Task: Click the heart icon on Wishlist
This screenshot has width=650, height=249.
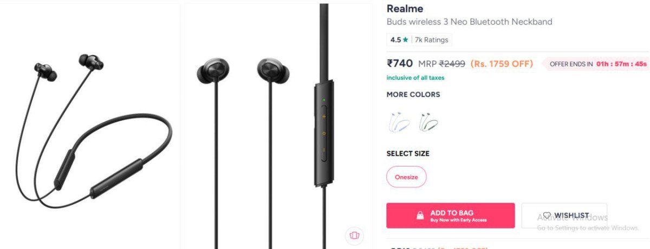Action: pyautogui.click(x=547, y=216)
